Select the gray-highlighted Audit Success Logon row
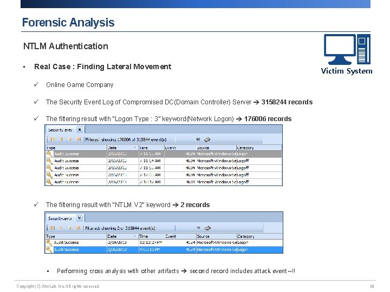The height and width of the screenshot is (292, 390). tap(164, 154)
